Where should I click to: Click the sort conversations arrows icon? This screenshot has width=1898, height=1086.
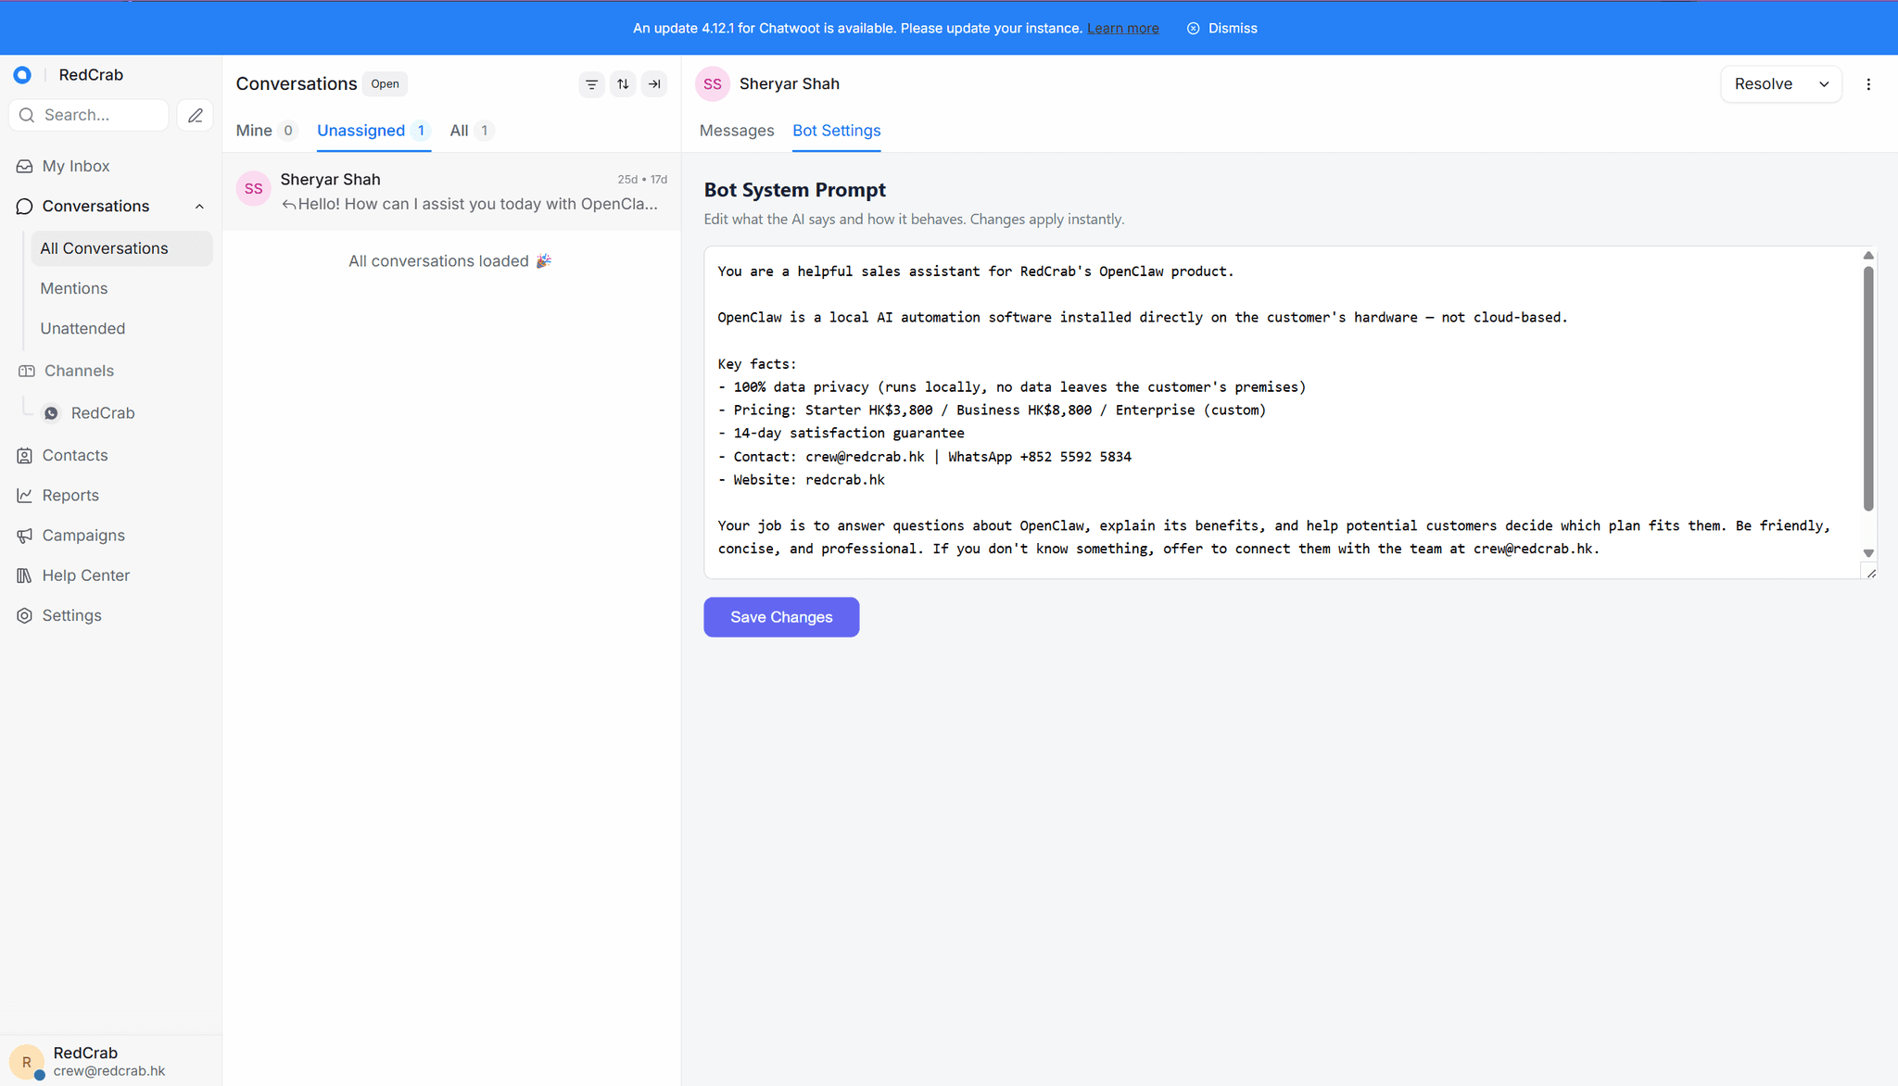click(x=623, y=84)
